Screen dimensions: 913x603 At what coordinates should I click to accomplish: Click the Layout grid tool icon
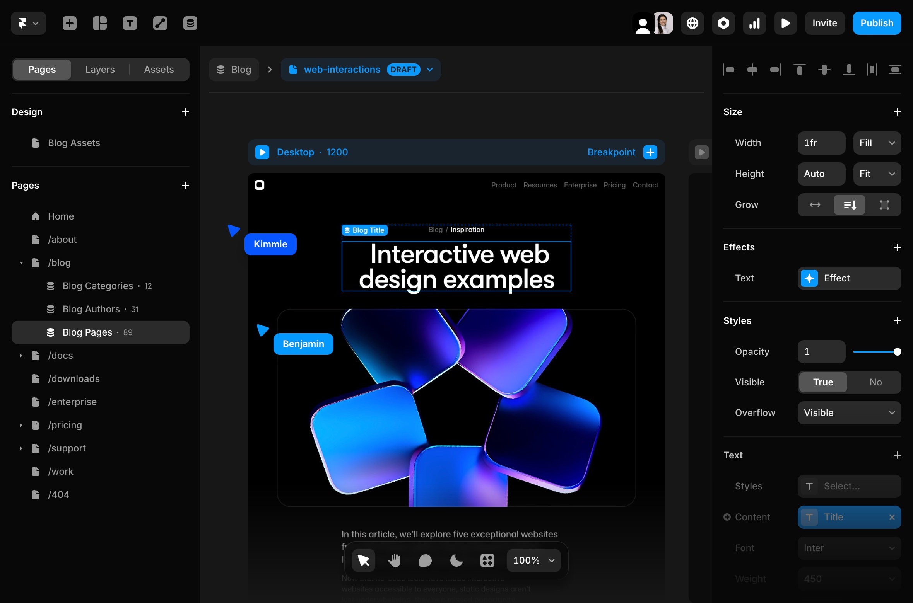point(99,23)
